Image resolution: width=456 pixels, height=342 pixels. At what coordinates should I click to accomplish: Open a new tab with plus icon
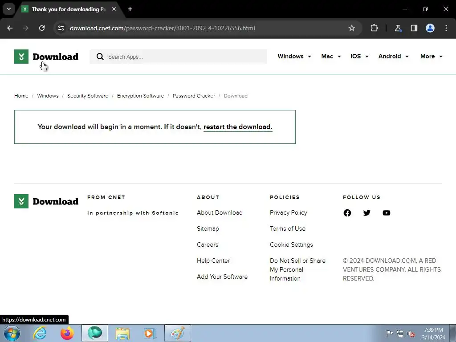(x=130, y=9)
